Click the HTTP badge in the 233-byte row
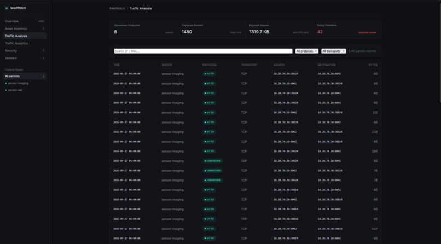441x244 pixels. coord(209,132)
